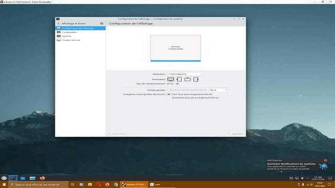
Task: Click the System Settings task in KDE panel
Action: click(x=13, y=178)
